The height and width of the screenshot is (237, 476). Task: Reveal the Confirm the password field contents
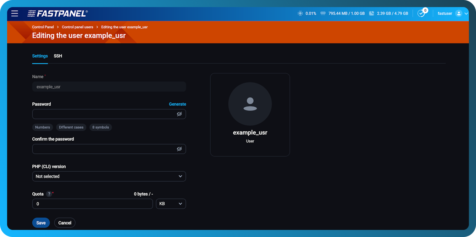[x=179, y=149]
